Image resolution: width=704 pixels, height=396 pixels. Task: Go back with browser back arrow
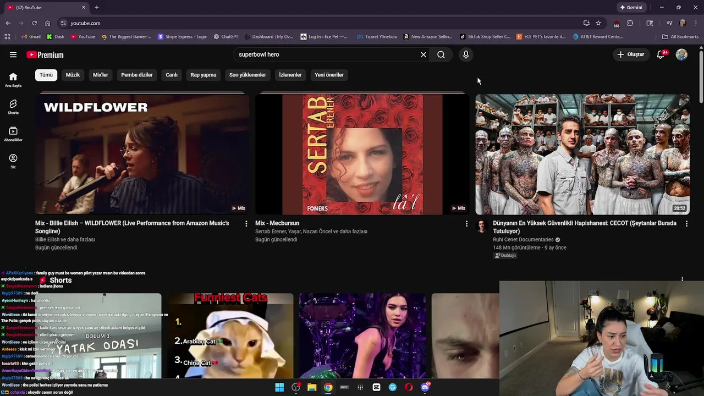pos(8,23)
